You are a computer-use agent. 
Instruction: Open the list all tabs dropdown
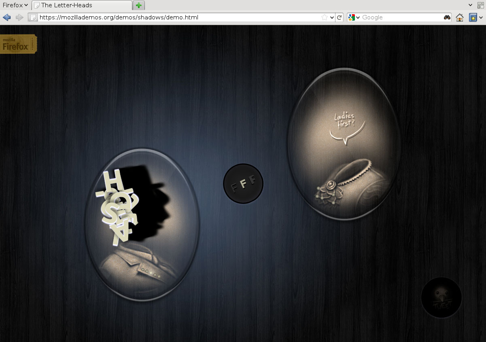[x=470, y=5]
